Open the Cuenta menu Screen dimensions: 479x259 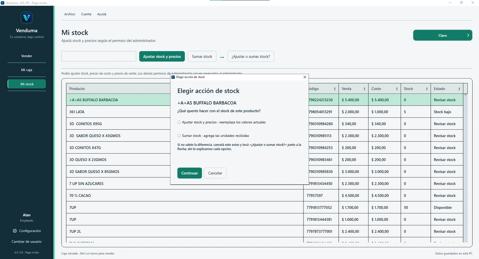[x=86, y=14]
